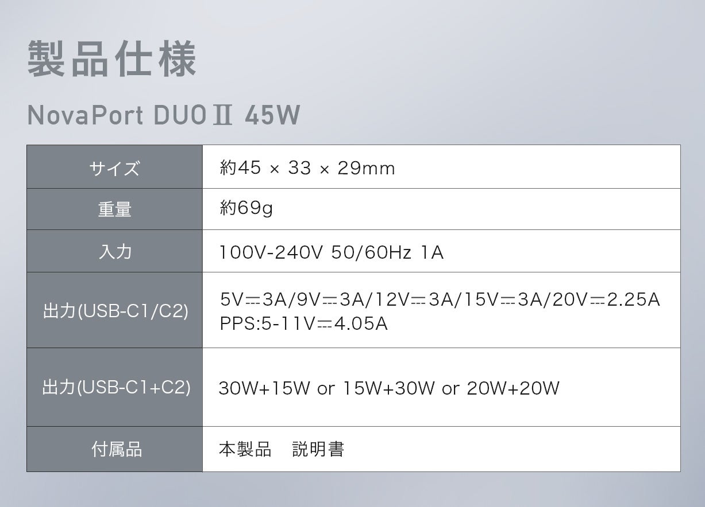Click the 50/60Hz frequency text
The image size is (705, 507).
[371, 252]
